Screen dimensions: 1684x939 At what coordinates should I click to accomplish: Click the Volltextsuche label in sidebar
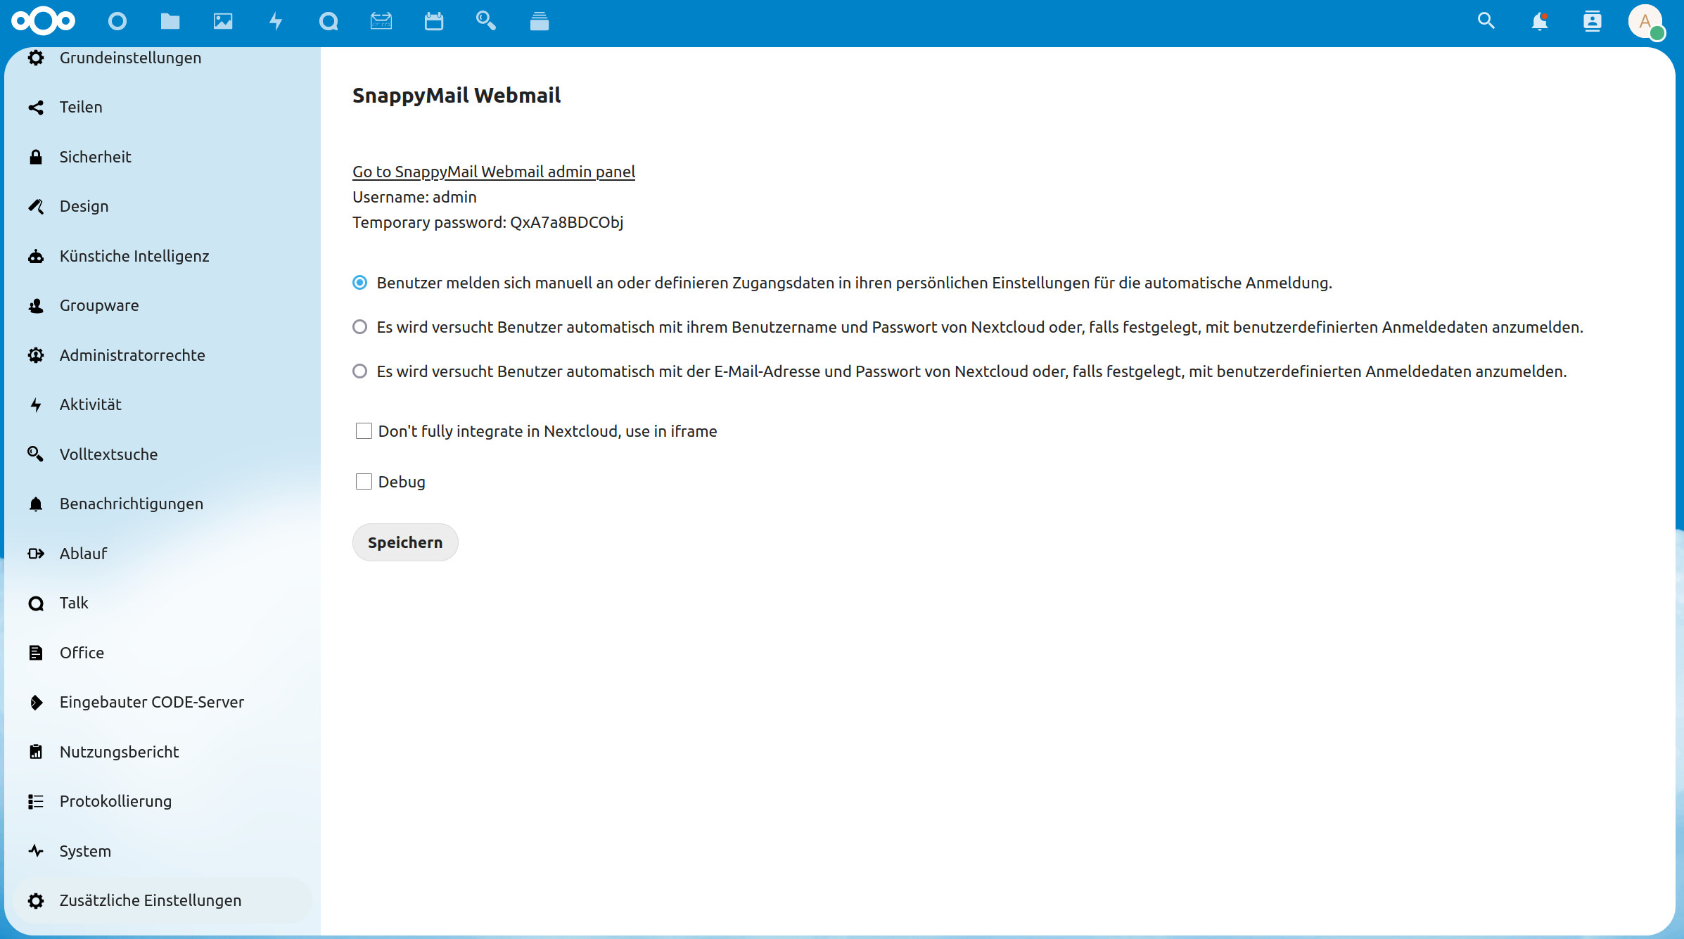coord(109,454)
